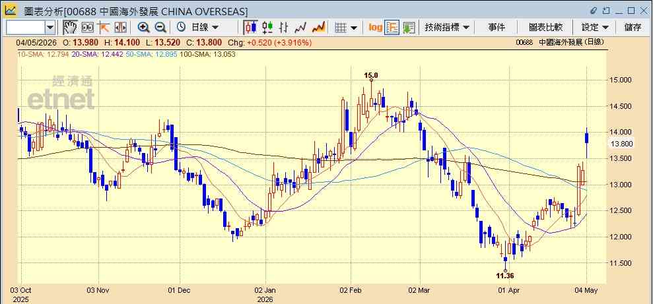Click the 15.0 high price label
This screenshot has width=653, height=304.
point(370,75)
